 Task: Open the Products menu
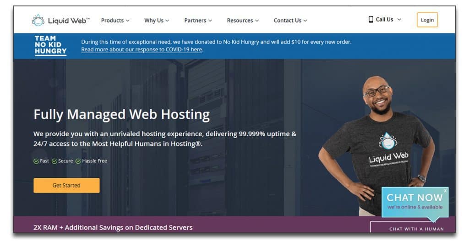click(x=115, y=20)
